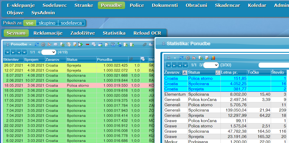Show offers for 'skupino'
289x143 pixels.
coord(47,23)
